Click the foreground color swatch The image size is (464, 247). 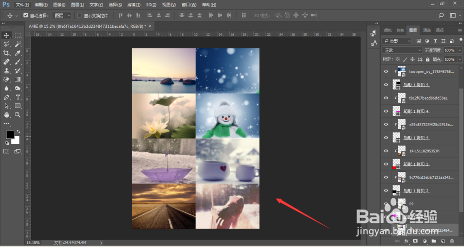[10, 135]
